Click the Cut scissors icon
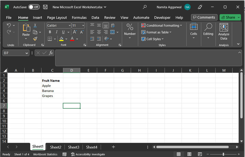The image size is (245, 157). 35,25
